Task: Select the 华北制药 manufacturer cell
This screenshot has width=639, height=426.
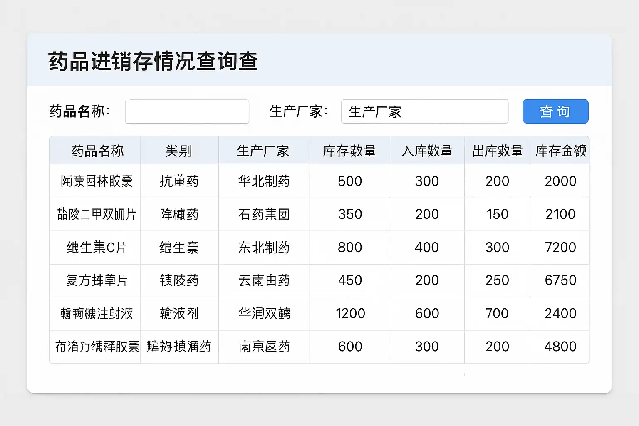Action: click(x=264, y=181)
